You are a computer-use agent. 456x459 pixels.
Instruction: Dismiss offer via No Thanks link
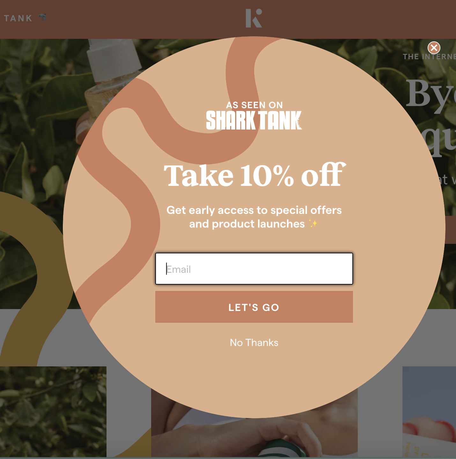254,342
